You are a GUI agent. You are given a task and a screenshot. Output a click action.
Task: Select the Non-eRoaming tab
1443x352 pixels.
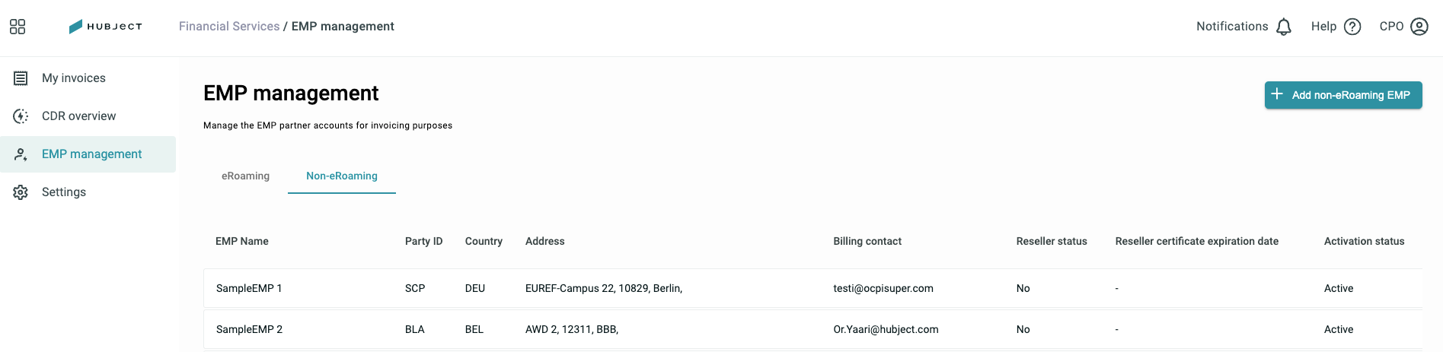pos(342,176)
